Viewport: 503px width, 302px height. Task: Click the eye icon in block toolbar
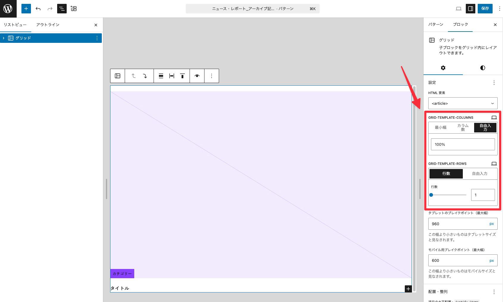click(197, 76)
